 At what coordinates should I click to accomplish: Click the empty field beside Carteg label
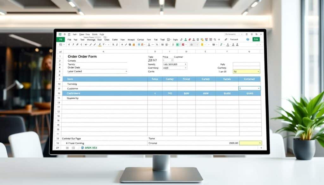246,68
